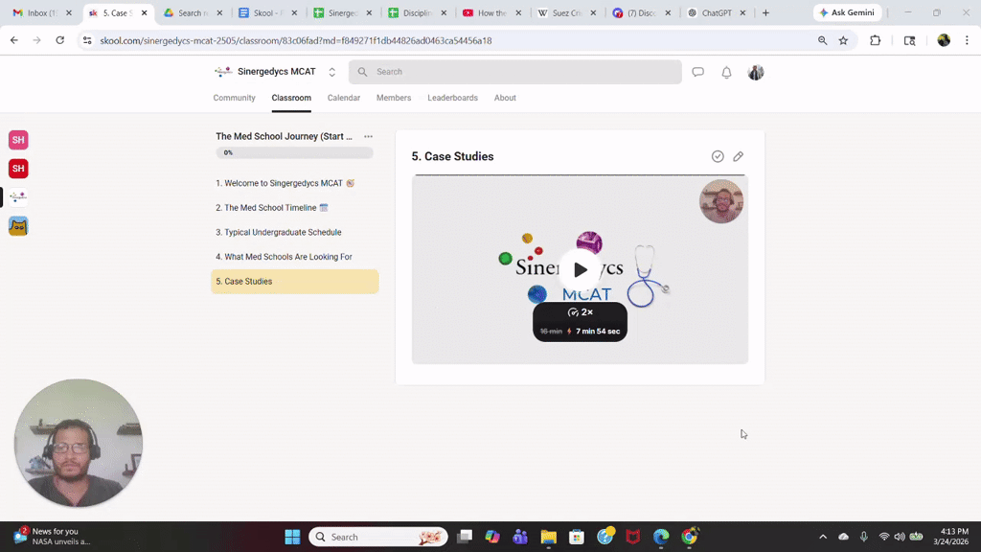The image size is (981, 552).
Task: Switch to the YouTube How the tab
Action: pos(491,12)
